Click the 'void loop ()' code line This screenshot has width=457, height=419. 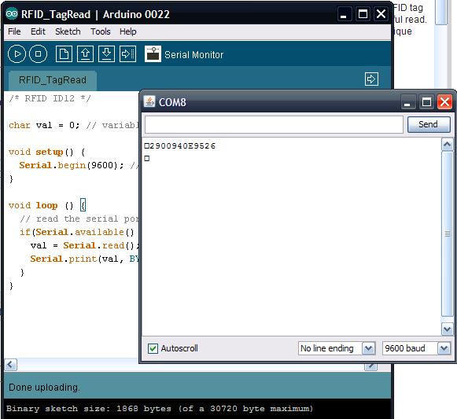coord(47,206)
